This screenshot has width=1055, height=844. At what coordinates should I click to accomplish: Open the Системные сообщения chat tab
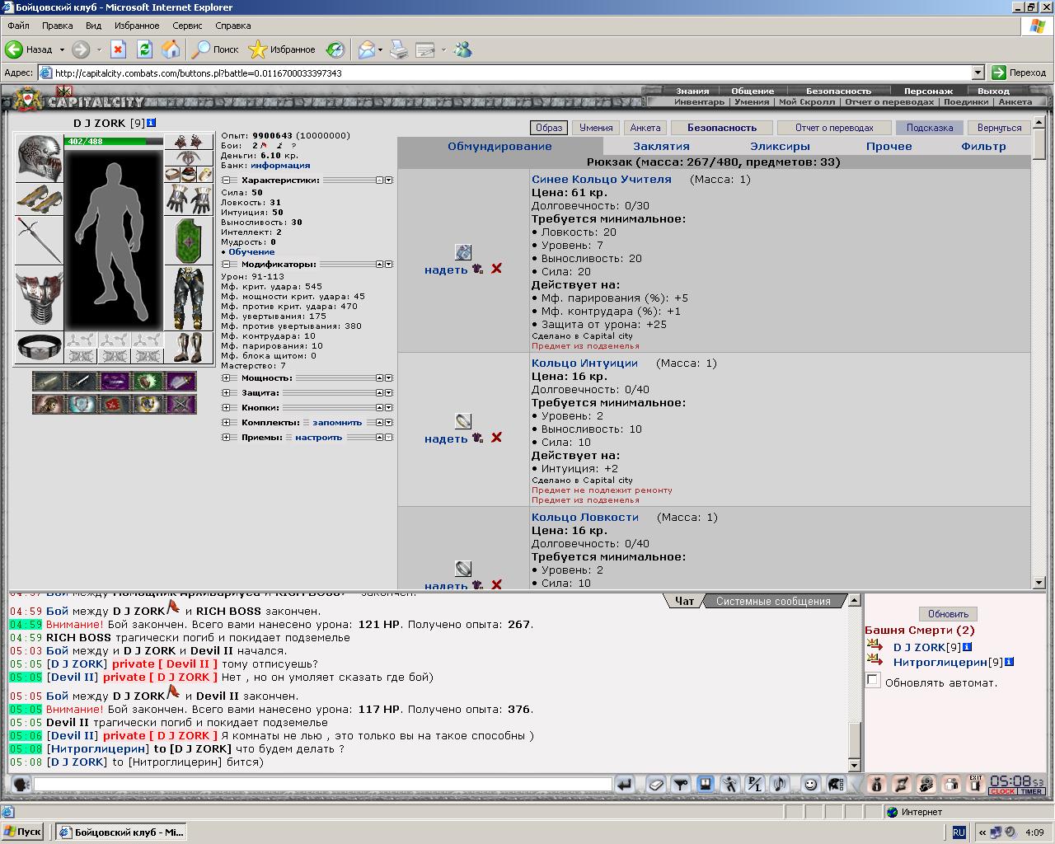(773, 601)
